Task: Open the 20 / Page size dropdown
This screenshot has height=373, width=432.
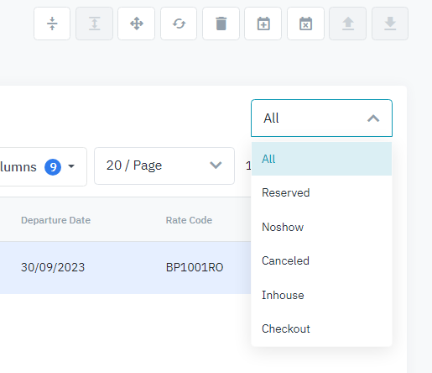Action: (x=164, y=165)
